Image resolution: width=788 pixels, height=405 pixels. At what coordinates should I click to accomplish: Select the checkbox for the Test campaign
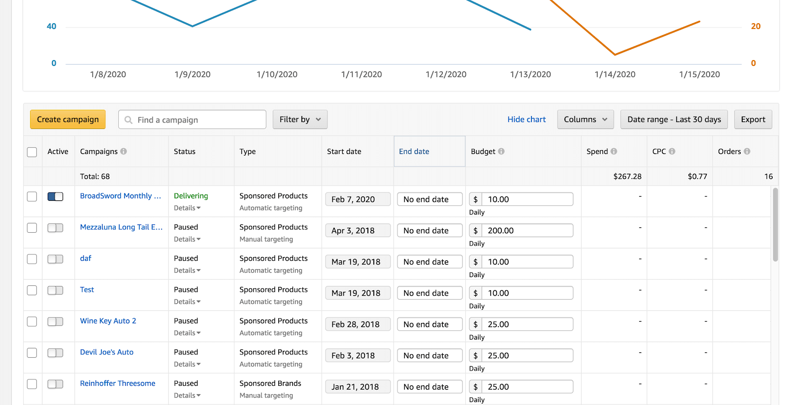click(x=32, y=290)
